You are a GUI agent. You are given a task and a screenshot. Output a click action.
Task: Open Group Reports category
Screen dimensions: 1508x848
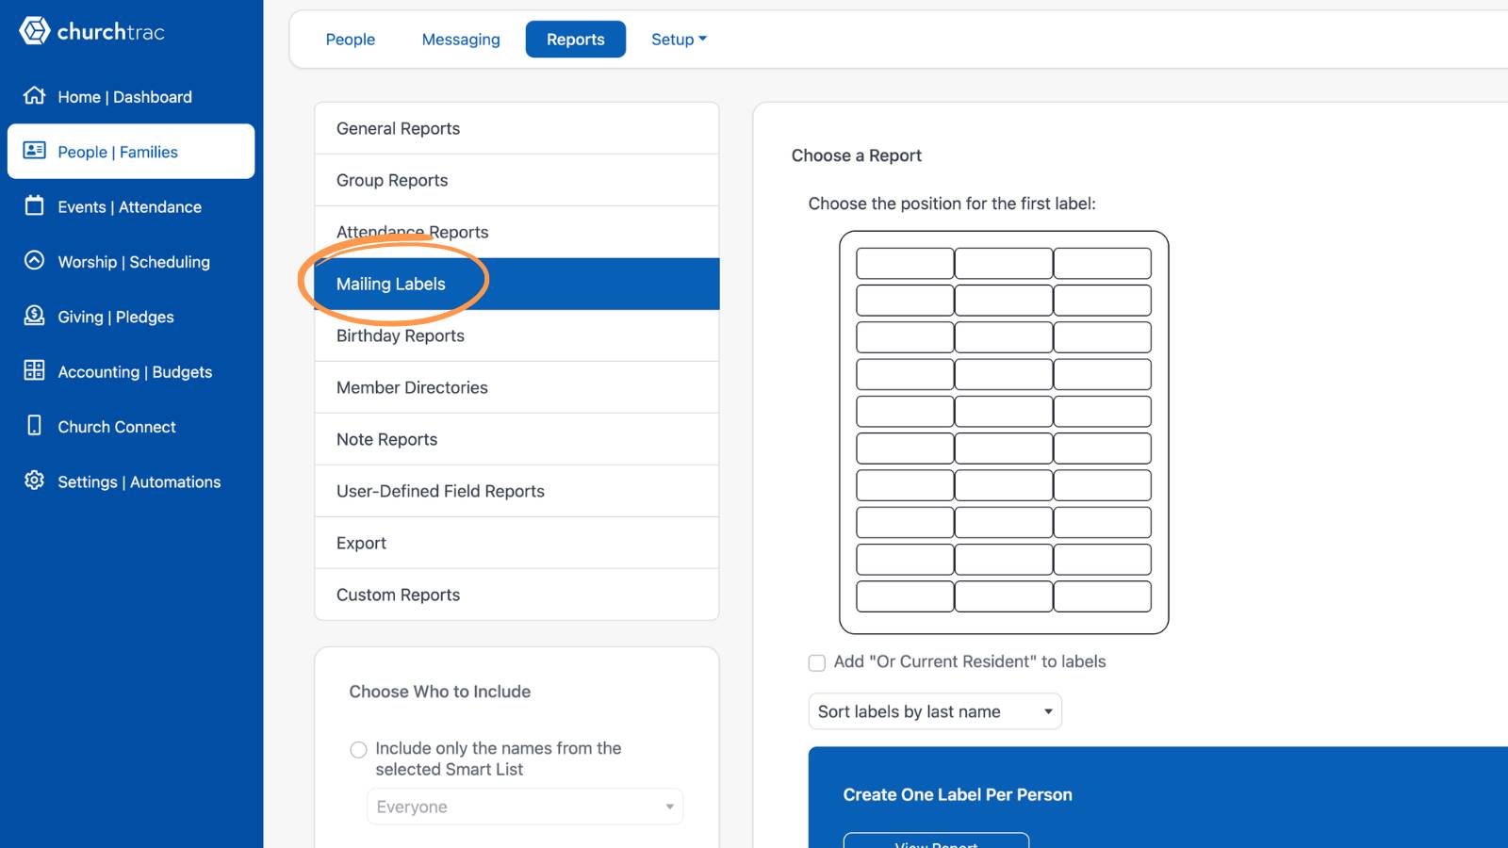pos(516,180)
